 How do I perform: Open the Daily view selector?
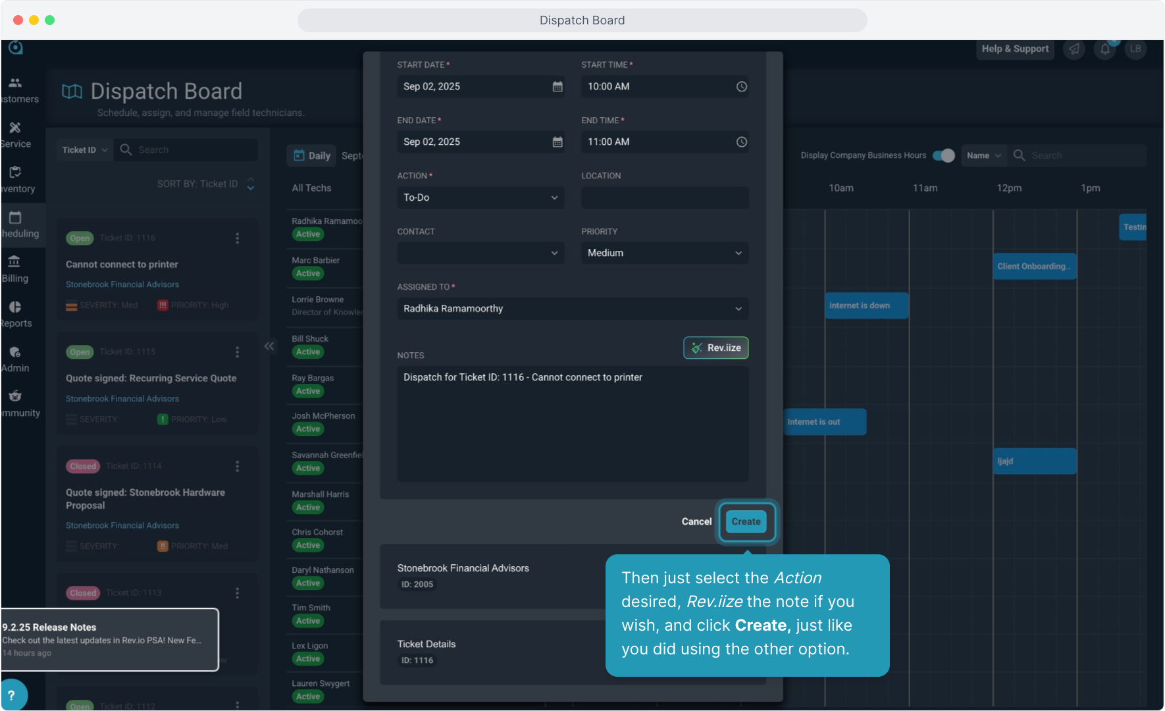pyautogui.click(x=312, y=156)
